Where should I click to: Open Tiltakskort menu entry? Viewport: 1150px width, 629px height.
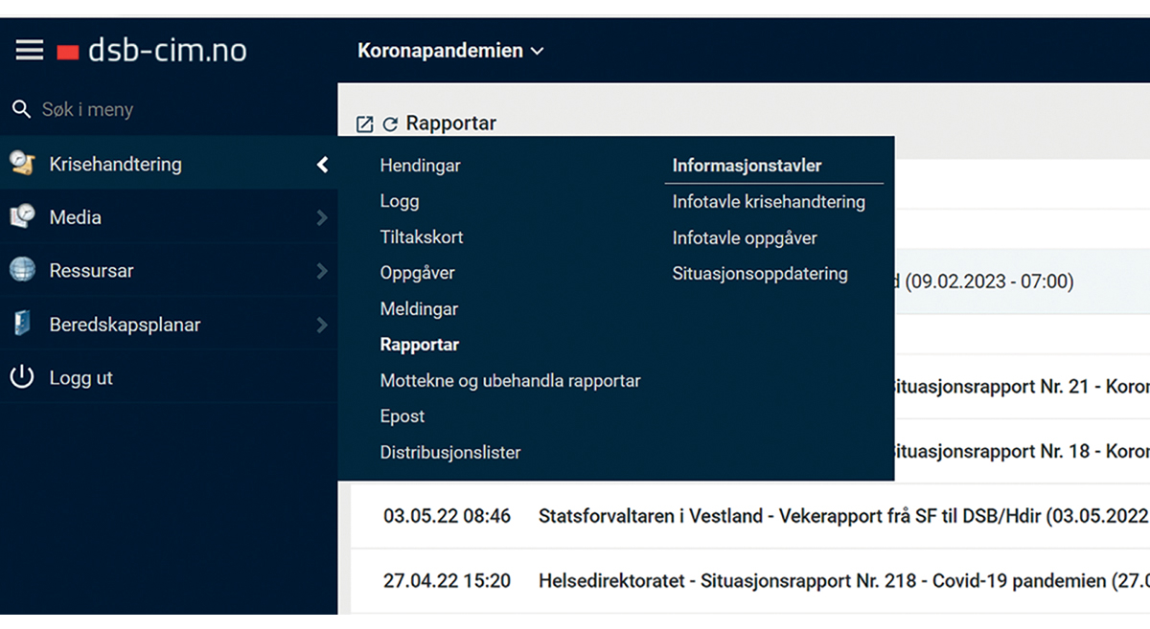421,236
